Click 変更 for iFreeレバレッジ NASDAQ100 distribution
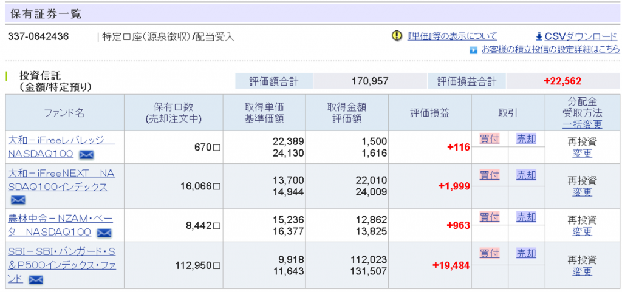This screenshot has height=292, width=622. coord(582,153)
